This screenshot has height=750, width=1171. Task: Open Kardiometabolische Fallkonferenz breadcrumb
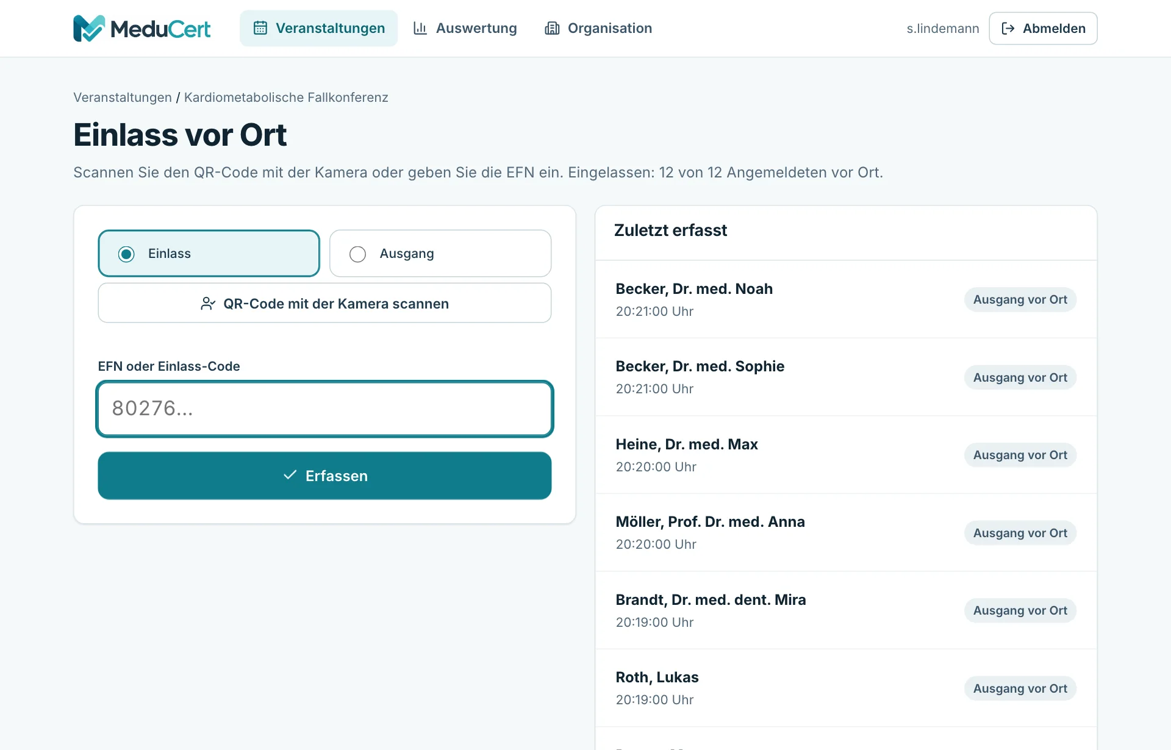pyautogui.click(x=286, y=98)
